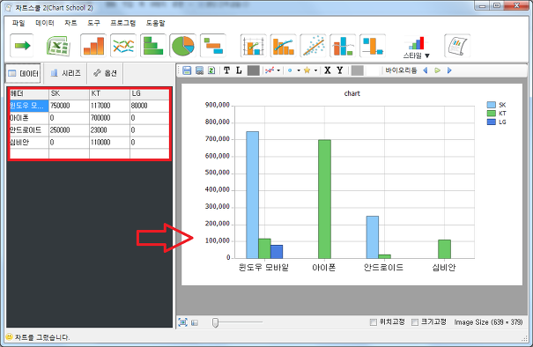
Task: Click the X axis icon
Action: [328, 70]
